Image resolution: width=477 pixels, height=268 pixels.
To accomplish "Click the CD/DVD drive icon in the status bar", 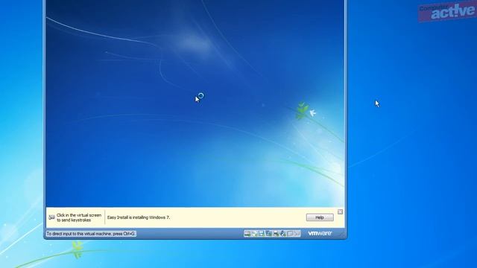I will 254,233.
